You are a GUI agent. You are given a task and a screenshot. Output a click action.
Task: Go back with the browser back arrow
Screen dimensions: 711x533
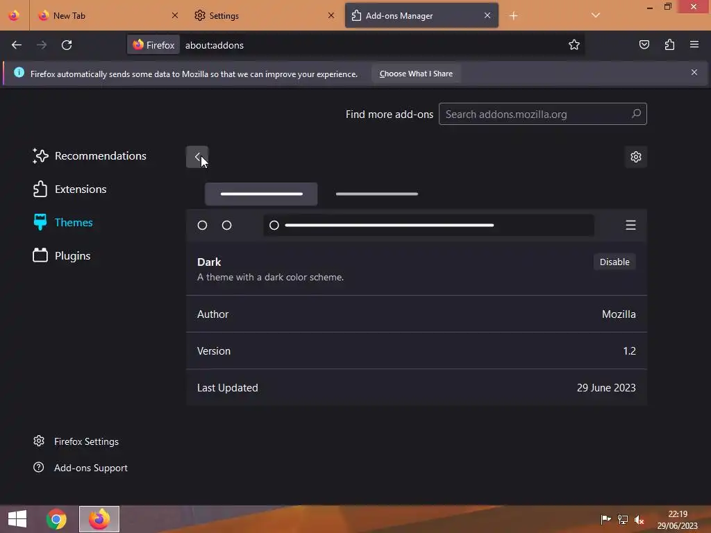pos(17,45)
